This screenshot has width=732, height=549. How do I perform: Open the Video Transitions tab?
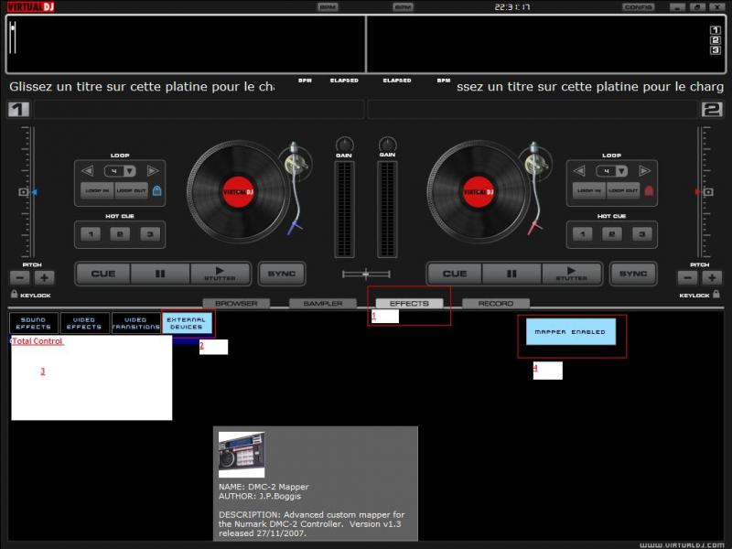pyautogui.click(x=135, y=324)
